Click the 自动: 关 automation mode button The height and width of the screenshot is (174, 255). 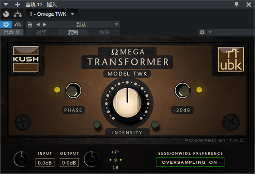(x=12, y=32)
